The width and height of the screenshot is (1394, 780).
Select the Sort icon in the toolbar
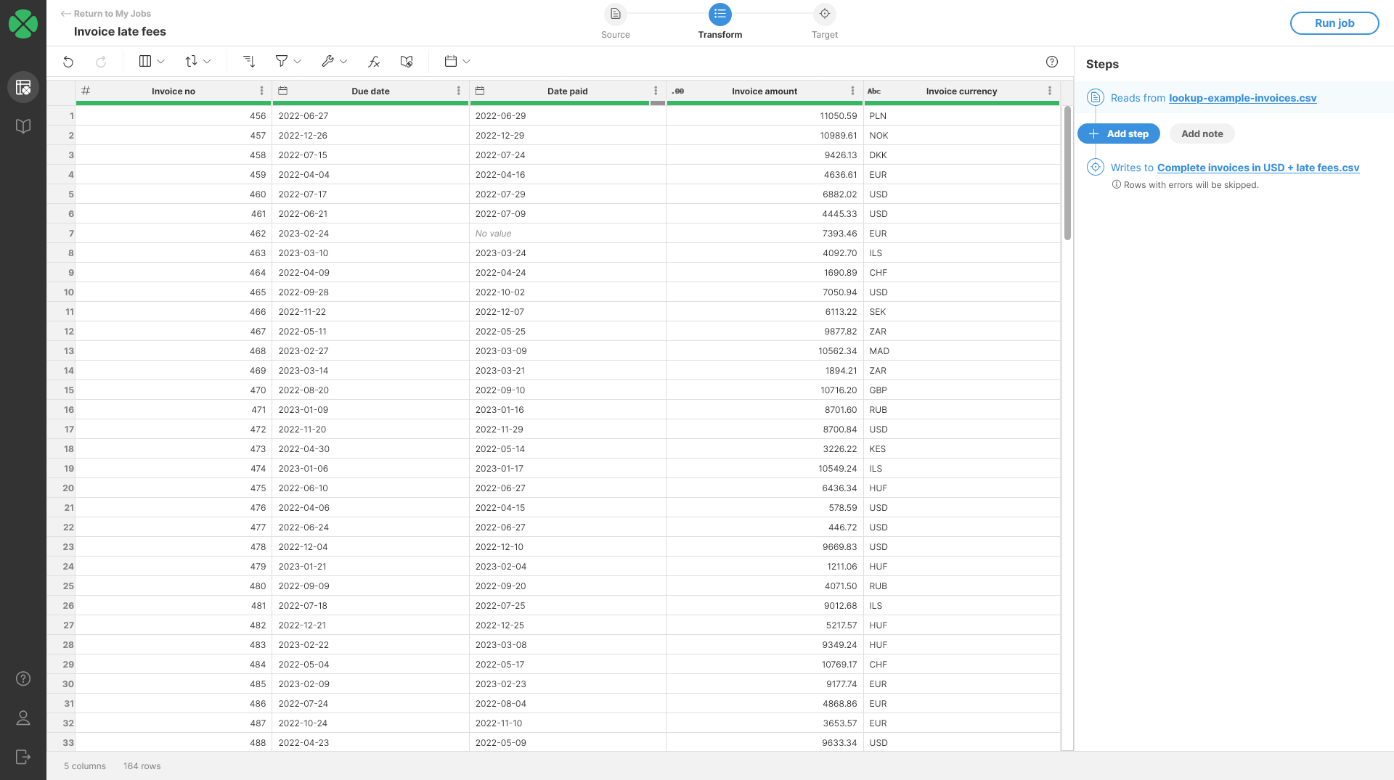(192, 62)
